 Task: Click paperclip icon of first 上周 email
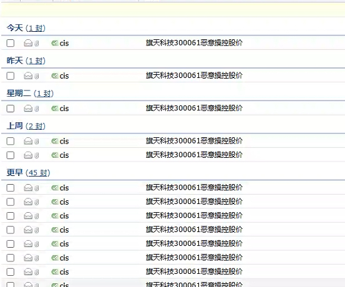[x=37, y=141]
